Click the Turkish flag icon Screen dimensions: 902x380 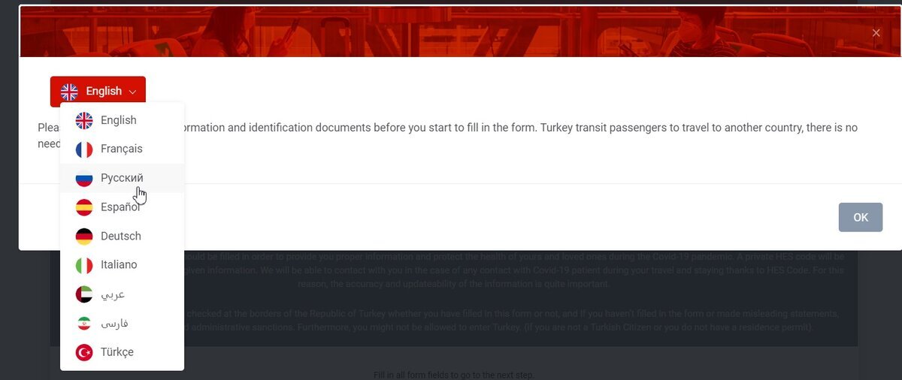[84, 352]
